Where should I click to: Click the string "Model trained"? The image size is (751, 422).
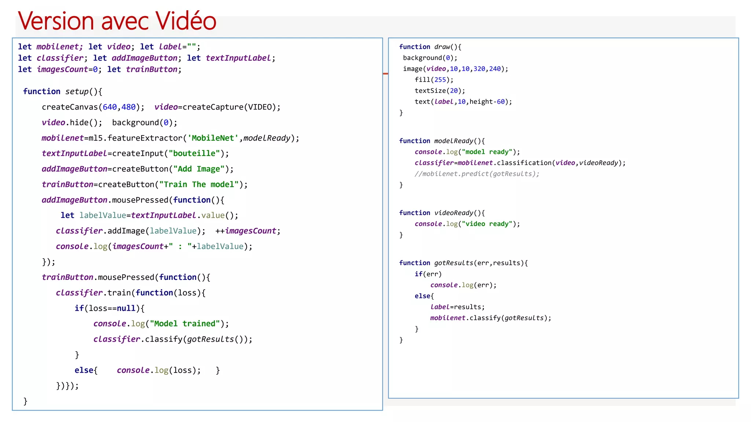pyautogui.click(x=185, y=324)
